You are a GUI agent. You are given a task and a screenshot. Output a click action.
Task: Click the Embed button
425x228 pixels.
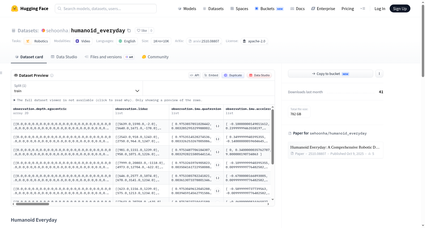tap(211, 75)
